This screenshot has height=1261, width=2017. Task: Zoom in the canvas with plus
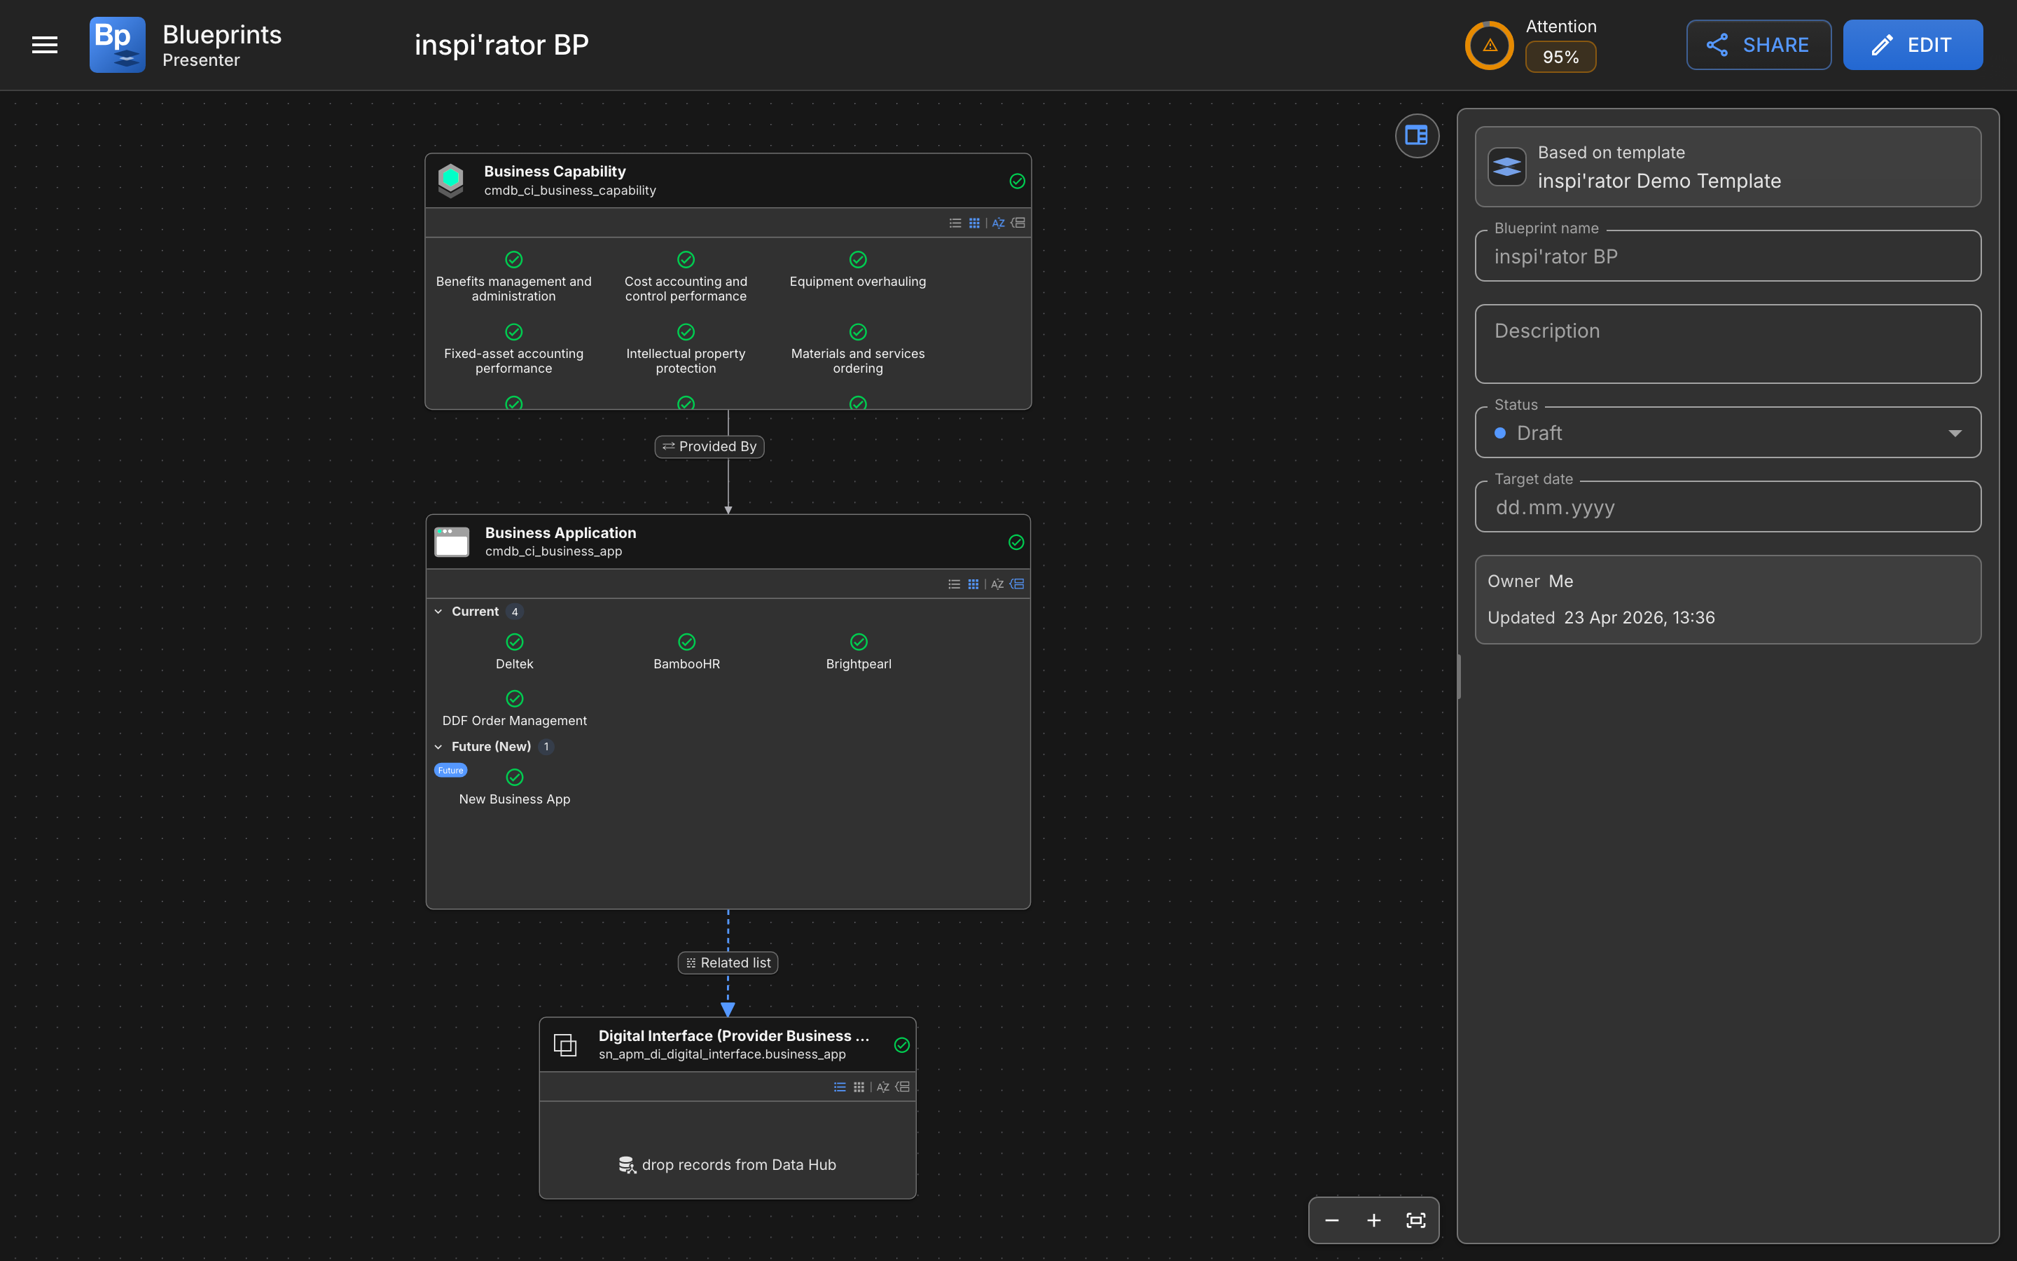click(1373, 1220)
